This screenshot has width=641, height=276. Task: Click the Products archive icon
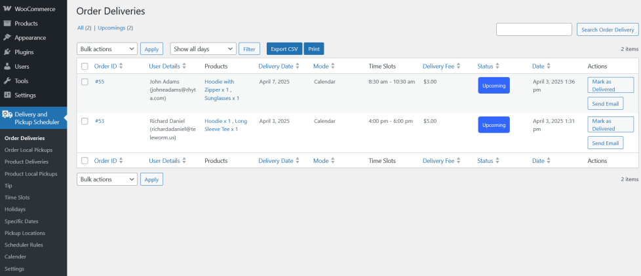[7, 24]
